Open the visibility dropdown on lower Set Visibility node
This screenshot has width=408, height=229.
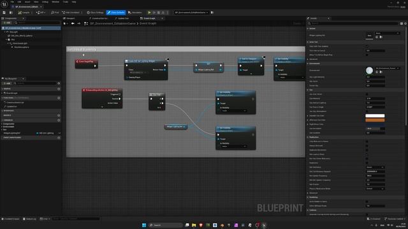(x=234, y=146)
